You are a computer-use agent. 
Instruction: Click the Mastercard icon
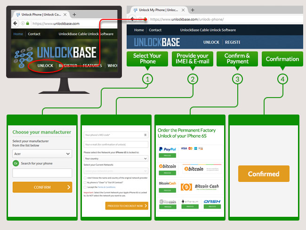click(190, 148)
